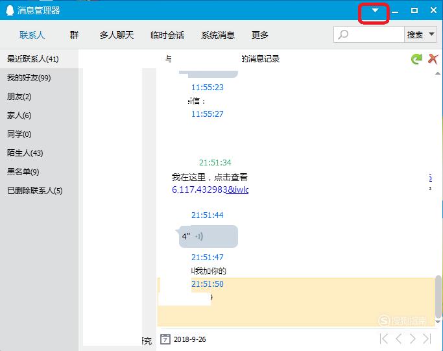Click the voice message sound-wave icon
This screenshot has height=351, width=443.
199,236
